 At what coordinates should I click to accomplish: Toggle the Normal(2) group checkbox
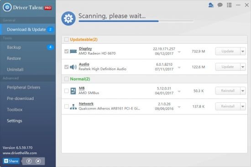coord(67,79)
